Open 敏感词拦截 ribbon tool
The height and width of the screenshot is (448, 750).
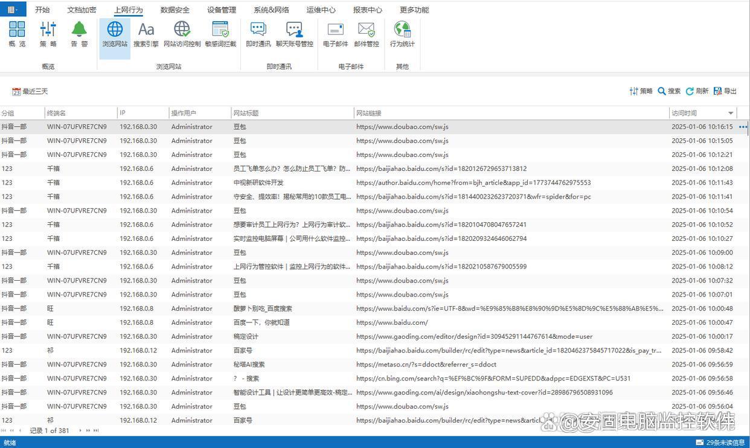point(220,34)
